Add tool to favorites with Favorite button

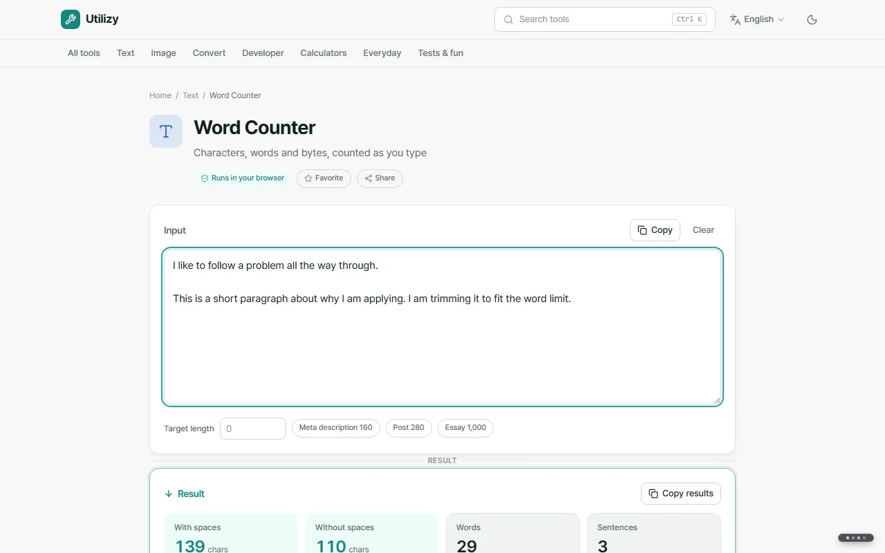pyautogui.click(x=324, y=178)
